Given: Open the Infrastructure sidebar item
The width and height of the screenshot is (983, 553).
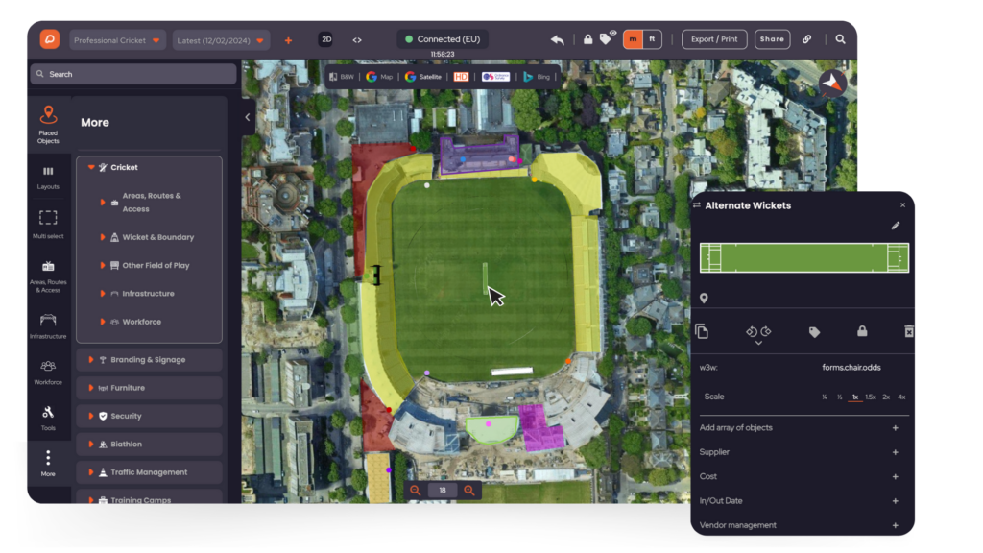Looking at the screenshot, I should pos(48,326).
